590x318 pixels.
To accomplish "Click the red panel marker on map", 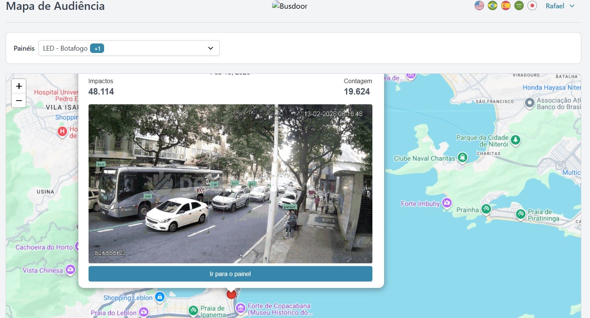I will (x=231, y=294).
